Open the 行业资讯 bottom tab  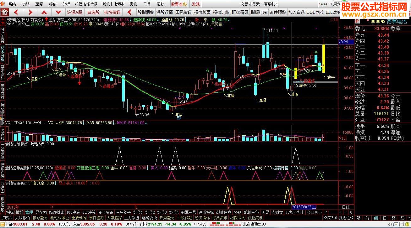(x=255, y=218)
